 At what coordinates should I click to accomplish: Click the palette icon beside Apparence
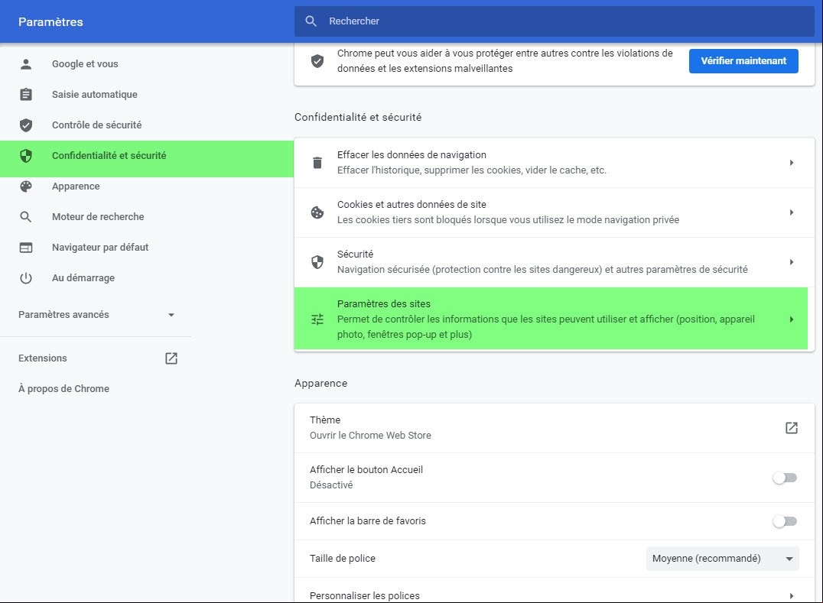point(26,186)
